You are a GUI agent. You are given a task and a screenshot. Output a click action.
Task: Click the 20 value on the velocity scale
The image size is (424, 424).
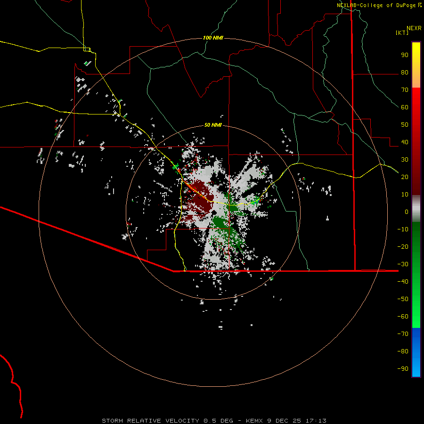(405, 177)
